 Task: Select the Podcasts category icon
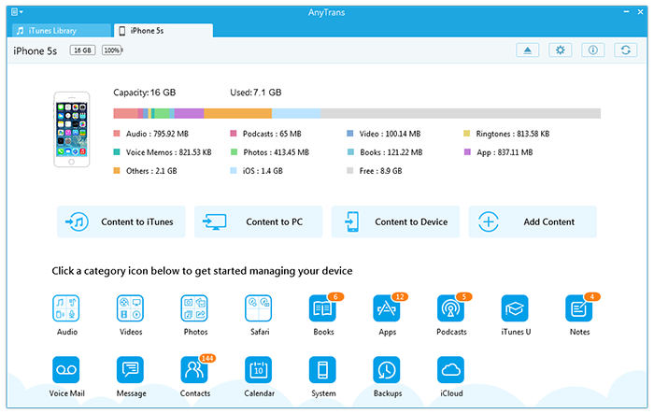[450, 308]
